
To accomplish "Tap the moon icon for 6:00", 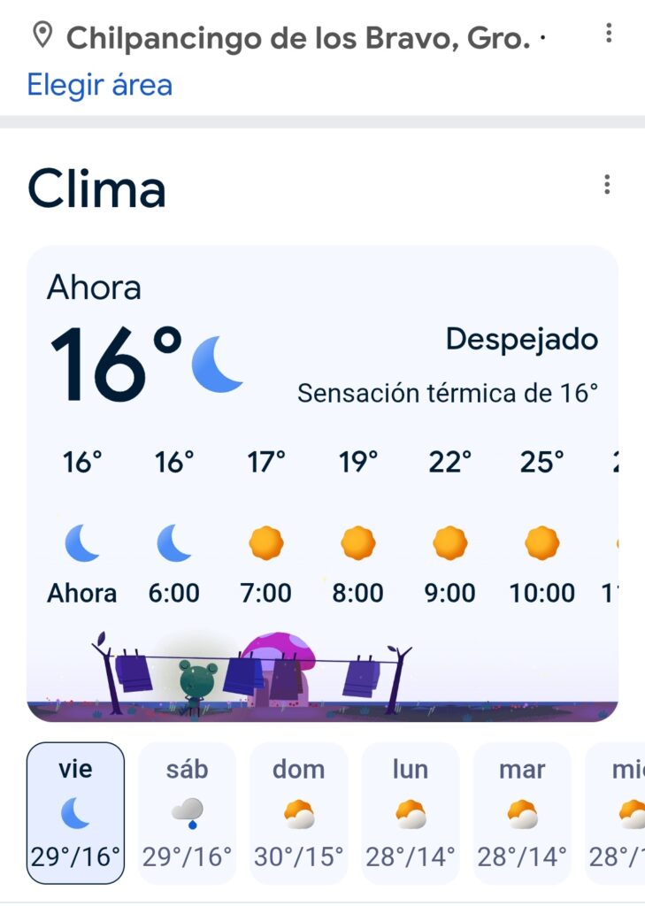I will click(x=174, y=543).
